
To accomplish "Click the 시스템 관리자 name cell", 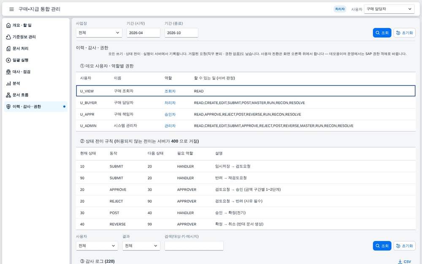I will pos(125,125).
